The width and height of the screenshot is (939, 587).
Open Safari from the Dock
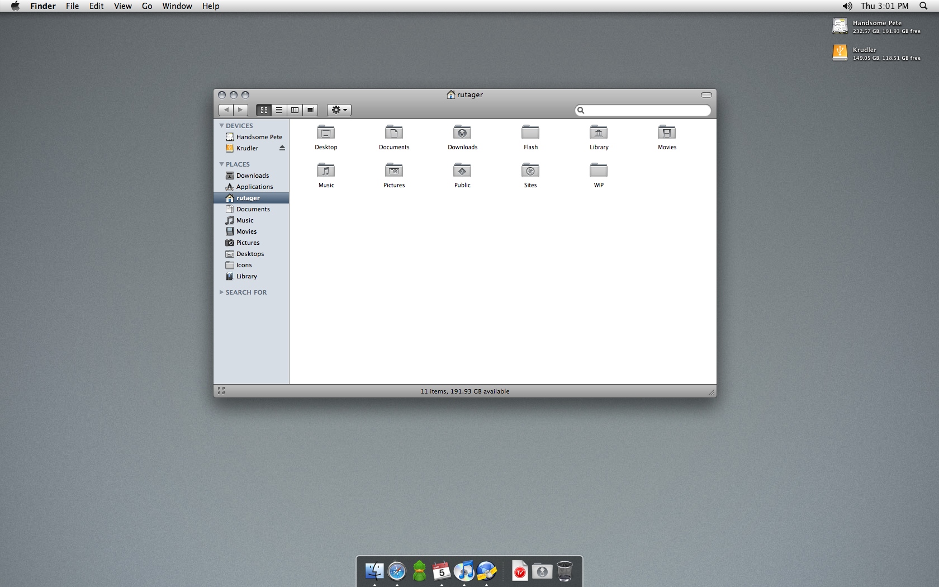pyautogui.click(x=397, y=571)
